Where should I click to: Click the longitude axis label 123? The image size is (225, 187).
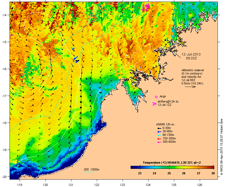[x=123, y=185]
